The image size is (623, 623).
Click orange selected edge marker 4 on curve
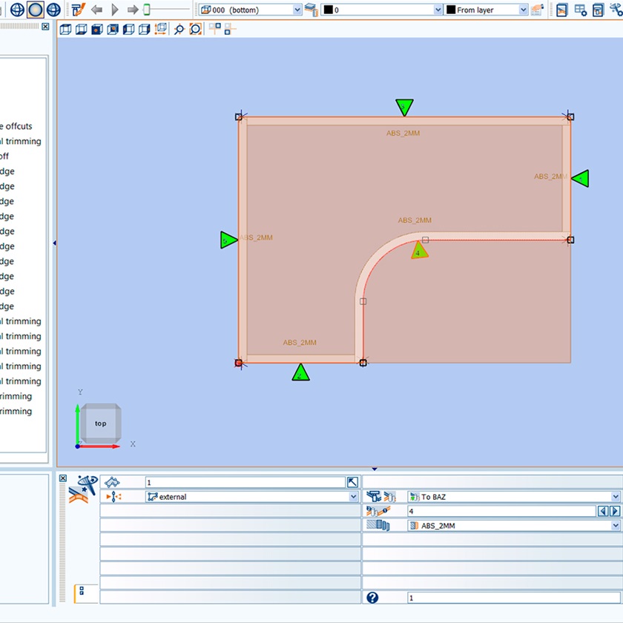[x=419, y=251]
